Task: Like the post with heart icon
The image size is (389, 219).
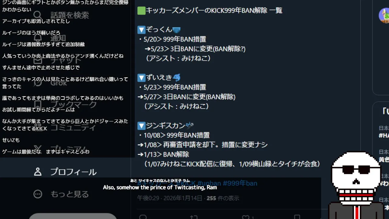Action: (x=246, y=217)
